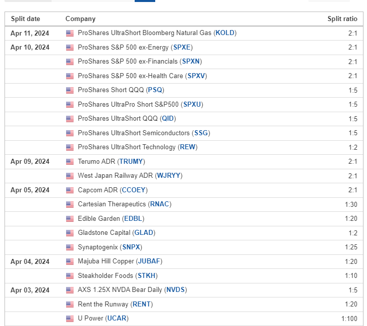Open the SSG ticker link

pos(201,133)
